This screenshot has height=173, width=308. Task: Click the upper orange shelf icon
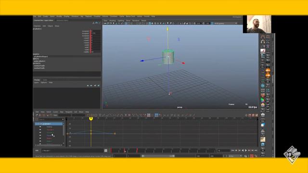click(x=268, y=71)
